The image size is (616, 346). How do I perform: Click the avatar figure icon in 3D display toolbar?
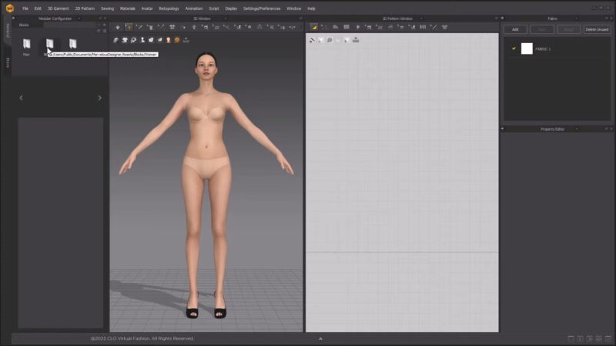(142, 40)
